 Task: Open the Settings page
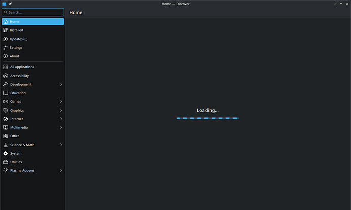click(16, 48)
